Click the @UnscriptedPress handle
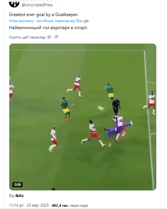 pyautogui.click(x=37, y=5)
